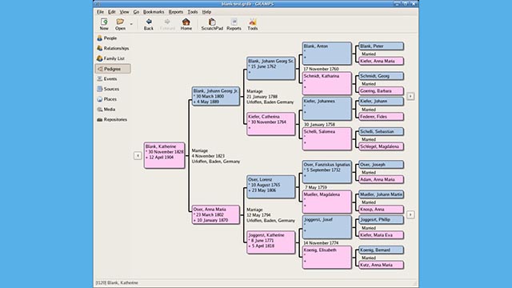
Task: Open the Tools toolbar icon
Action: coord(253,25)
